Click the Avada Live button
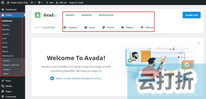Viewport: 206px width, 99px height. coord(192,15)
